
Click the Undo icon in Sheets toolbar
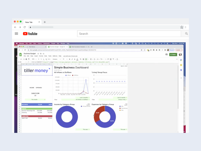point(21,59)
